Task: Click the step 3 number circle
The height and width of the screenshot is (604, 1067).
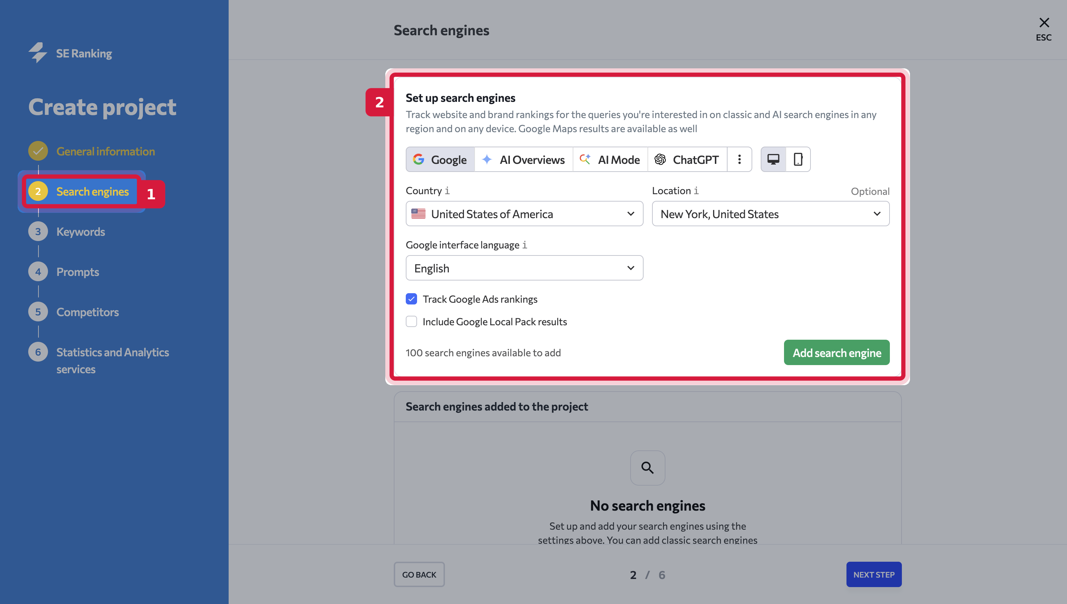Action: coord(38,232)
